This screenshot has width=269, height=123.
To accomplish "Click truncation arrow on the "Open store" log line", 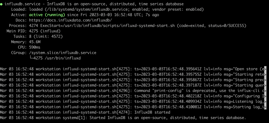I will 265,69.
